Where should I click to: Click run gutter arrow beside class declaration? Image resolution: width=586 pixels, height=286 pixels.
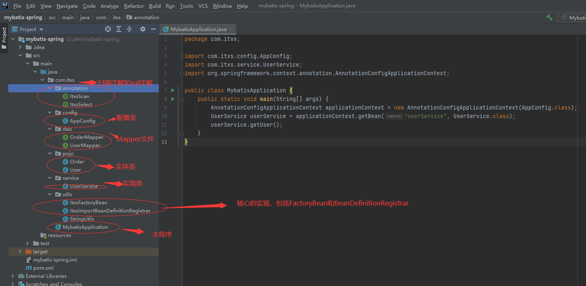(173, 90)
